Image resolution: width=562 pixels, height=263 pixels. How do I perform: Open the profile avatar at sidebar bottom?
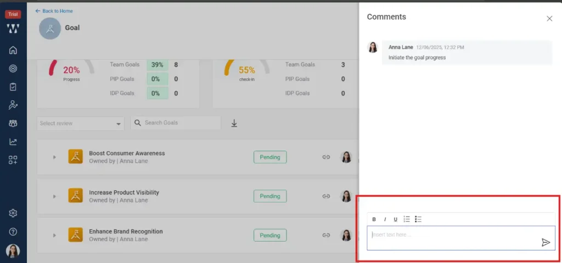coord(13,251)
